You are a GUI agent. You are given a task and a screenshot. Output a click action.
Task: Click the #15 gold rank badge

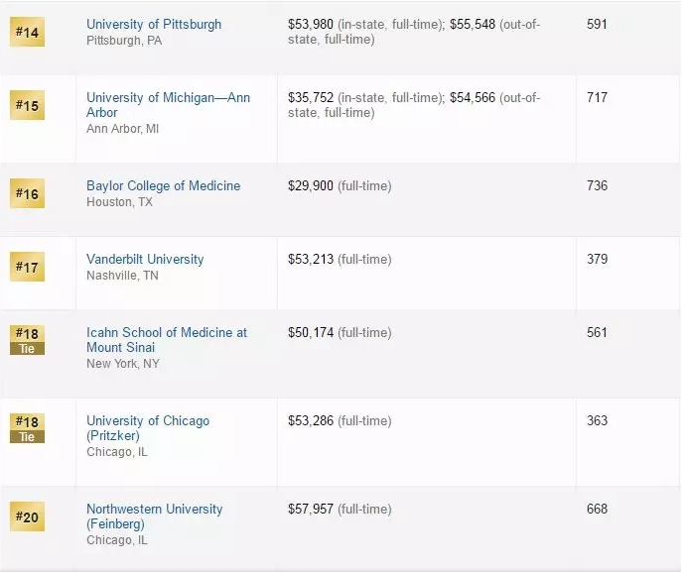(27, 105)
